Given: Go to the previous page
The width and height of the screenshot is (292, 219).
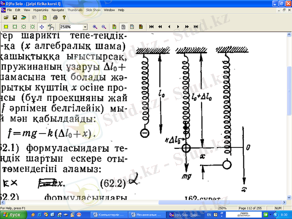Looking at the screenshot, I should click(169, 27).
